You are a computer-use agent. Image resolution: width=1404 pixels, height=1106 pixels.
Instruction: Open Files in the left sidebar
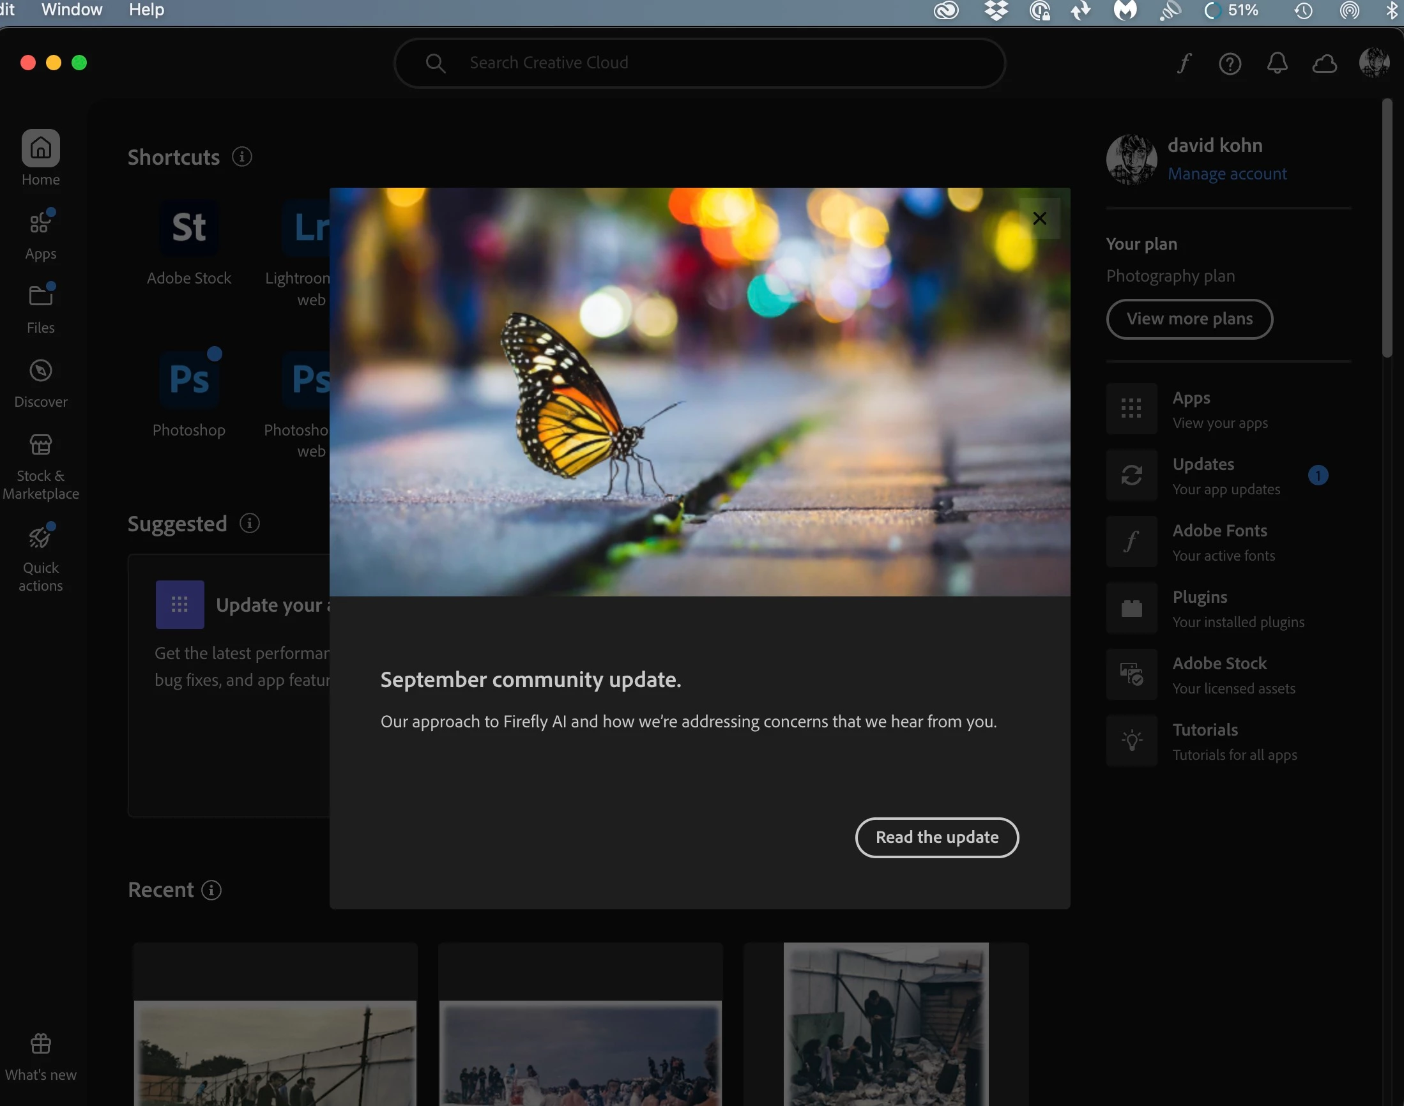pos(40,308)
